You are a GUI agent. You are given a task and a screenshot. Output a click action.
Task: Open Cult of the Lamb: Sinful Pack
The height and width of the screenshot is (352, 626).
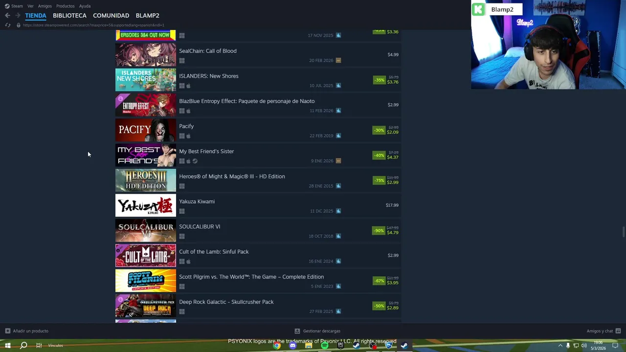pos(258,255)
